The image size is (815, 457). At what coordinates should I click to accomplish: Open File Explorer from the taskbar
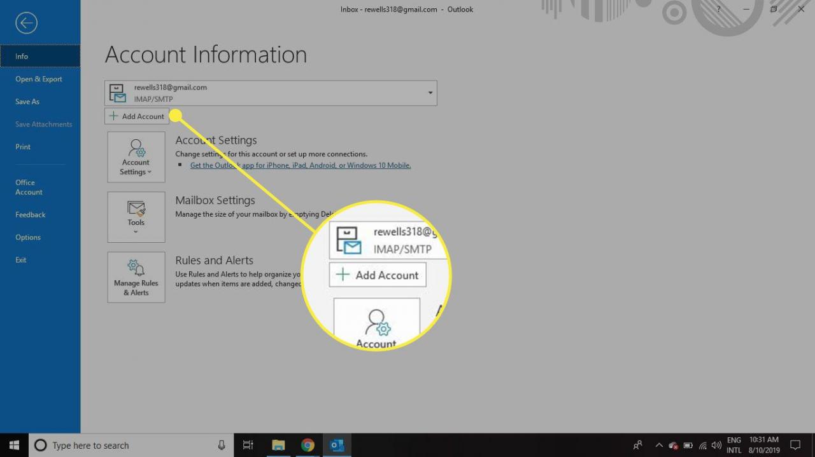[x=278, y=445]
